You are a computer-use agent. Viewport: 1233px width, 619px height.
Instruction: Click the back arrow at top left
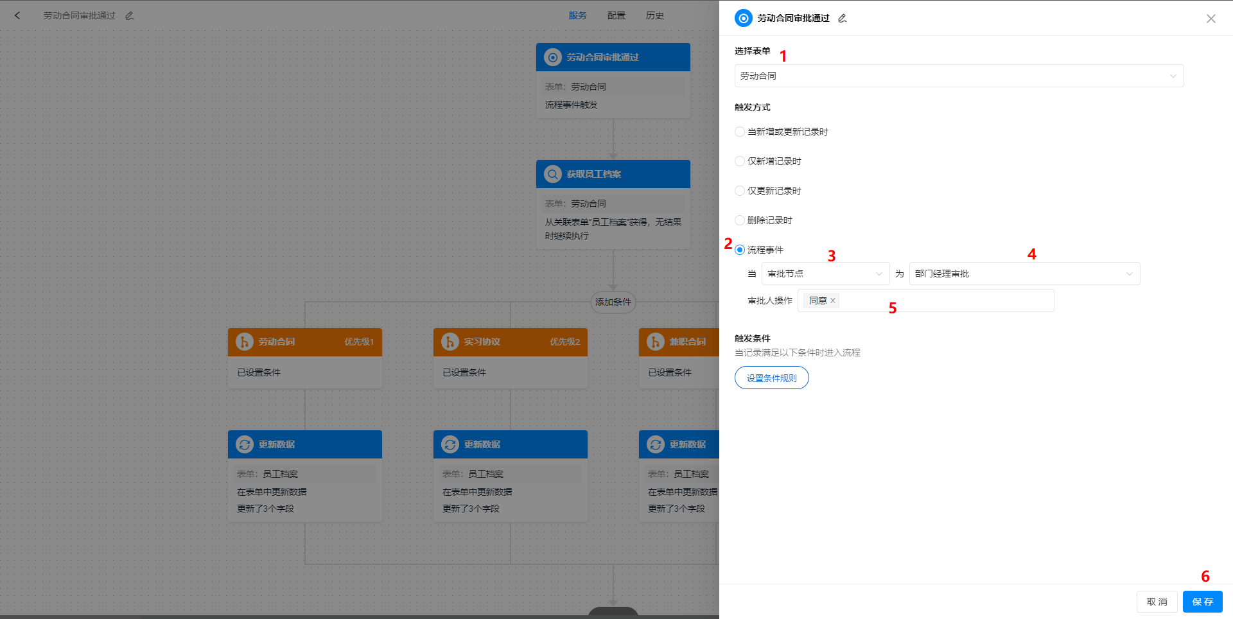[17, 15]
